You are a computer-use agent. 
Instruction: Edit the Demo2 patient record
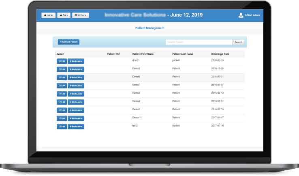pyautogui.click(x=62, y=69)
